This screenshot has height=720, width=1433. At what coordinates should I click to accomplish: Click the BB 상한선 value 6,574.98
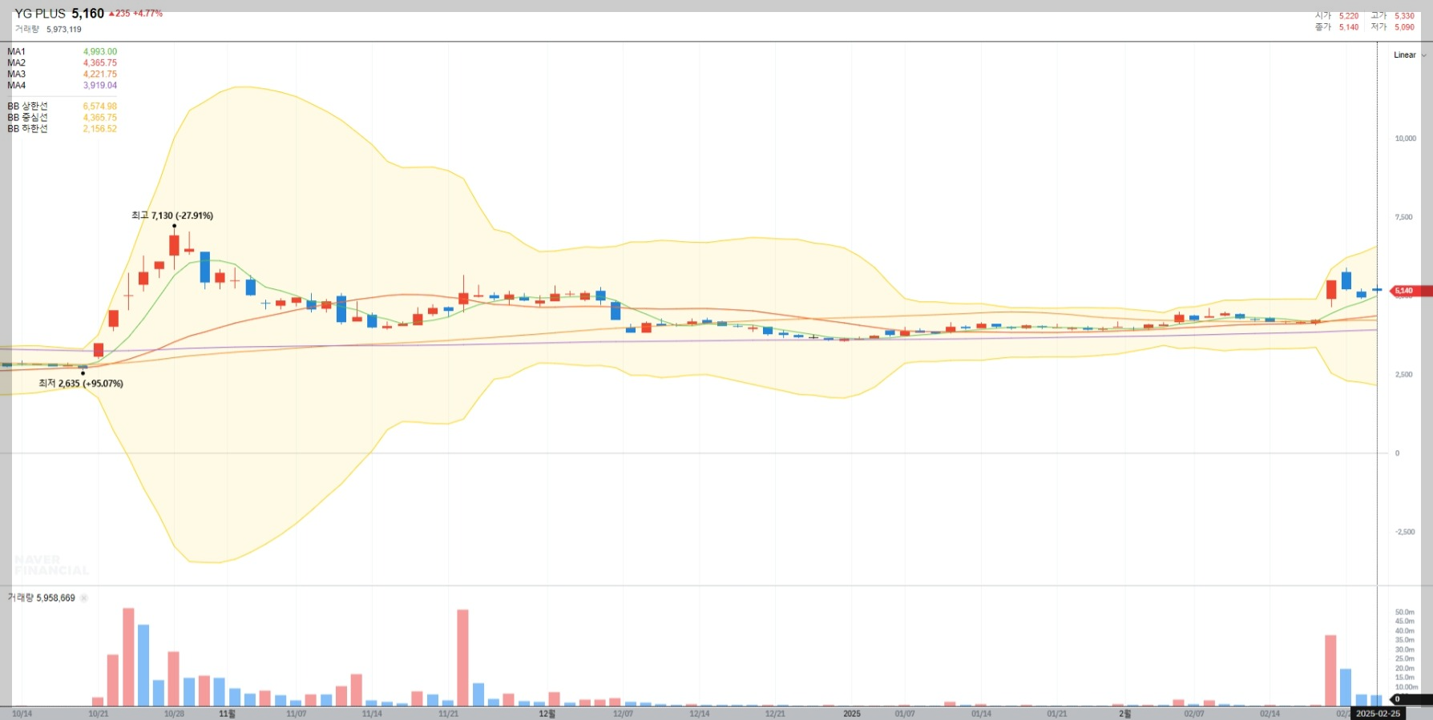coord(100,107)
